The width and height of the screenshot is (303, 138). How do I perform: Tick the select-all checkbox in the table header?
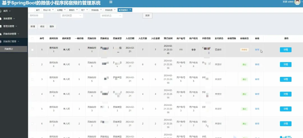click(32, 38)
